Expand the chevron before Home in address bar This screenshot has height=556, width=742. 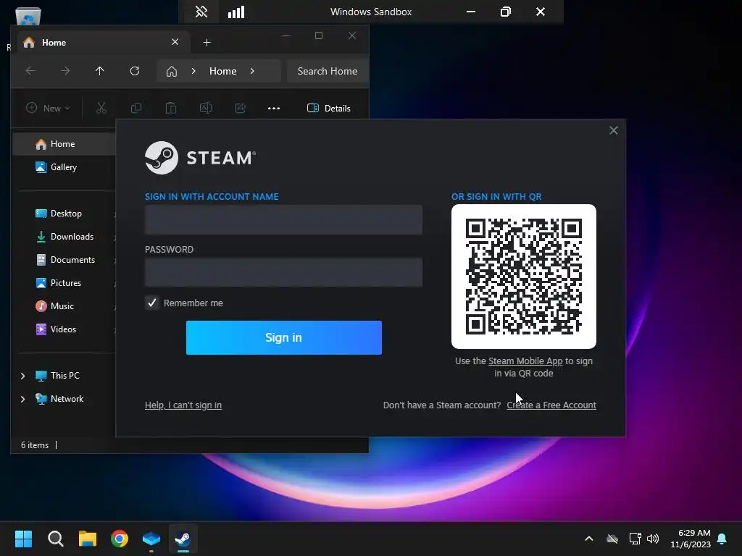[x=193, y=71]
